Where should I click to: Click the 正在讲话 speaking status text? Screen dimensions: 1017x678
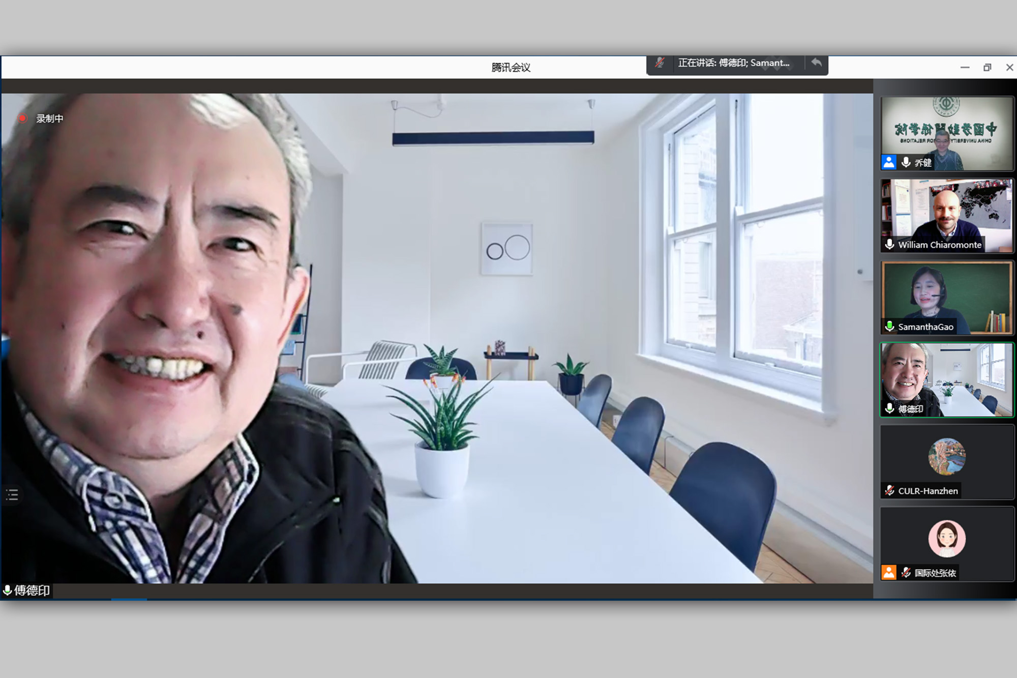click(733, 63)
